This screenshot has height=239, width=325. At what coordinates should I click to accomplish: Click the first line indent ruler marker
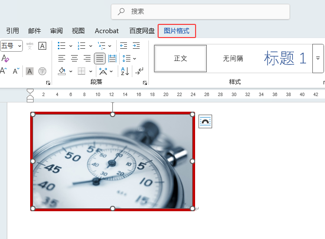(30, 91)
